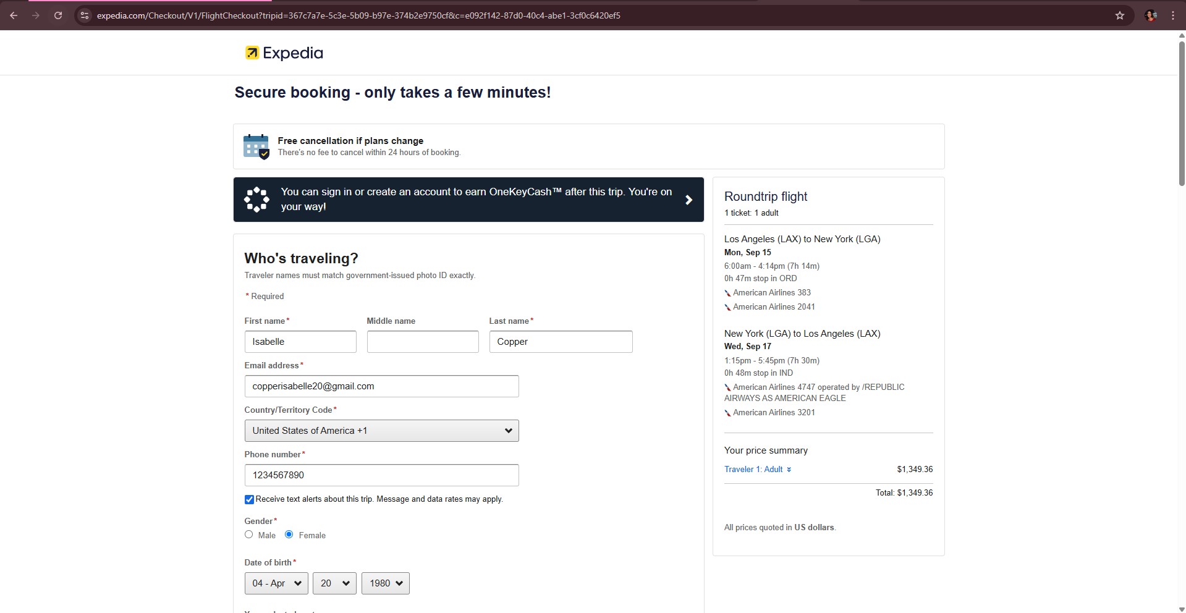The image size is (1186, 613).
Task: Click '0h 48m stop in IND' text
Action: coord(758,373)
